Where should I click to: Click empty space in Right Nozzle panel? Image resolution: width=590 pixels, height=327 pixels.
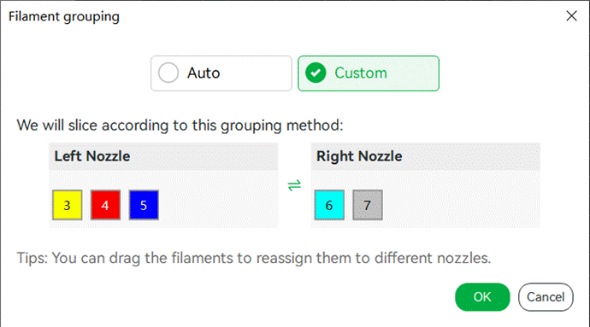point(461,205)
